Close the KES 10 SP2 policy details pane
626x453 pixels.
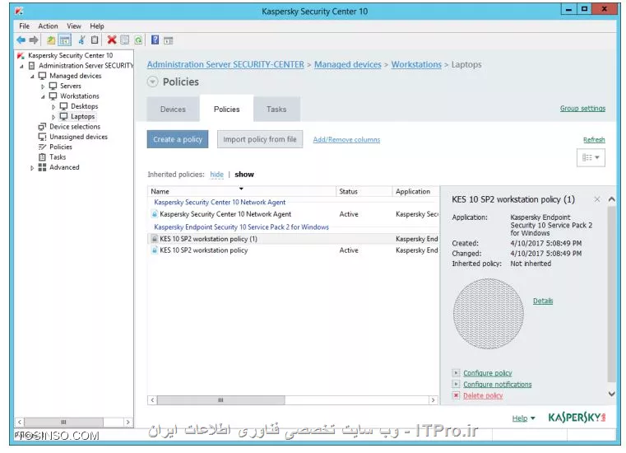(597, 199)
